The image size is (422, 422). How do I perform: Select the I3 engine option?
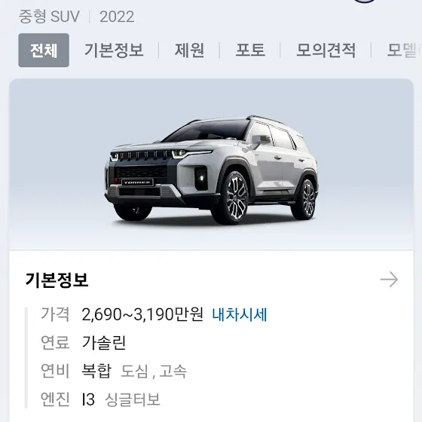[88, 399]
